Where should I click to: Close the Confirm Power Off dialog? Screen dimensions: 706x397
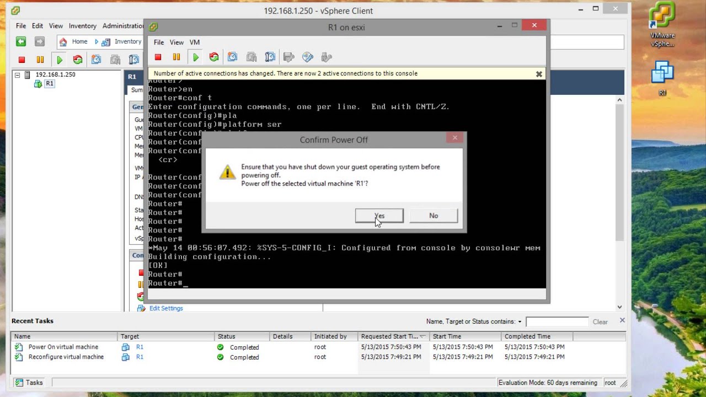pos(454,138)
